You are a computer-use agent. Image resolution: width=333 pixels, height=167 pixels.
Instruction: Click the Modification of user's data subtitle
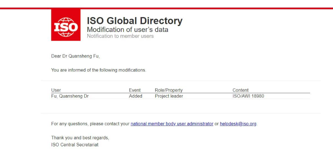[128, 29]
